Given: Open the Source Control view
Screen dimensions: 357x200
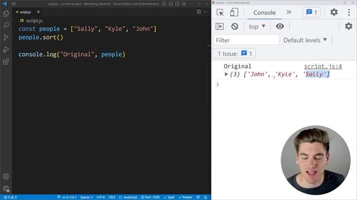Looking at the screenshot, I should (6, 37).
